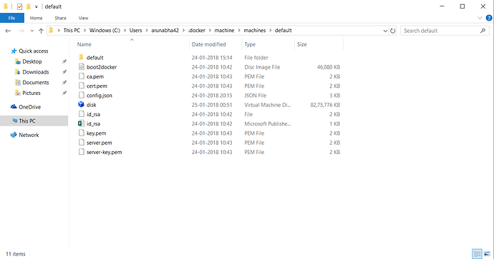Navigate to Windows (C:) in address bar

pos(105,31)
